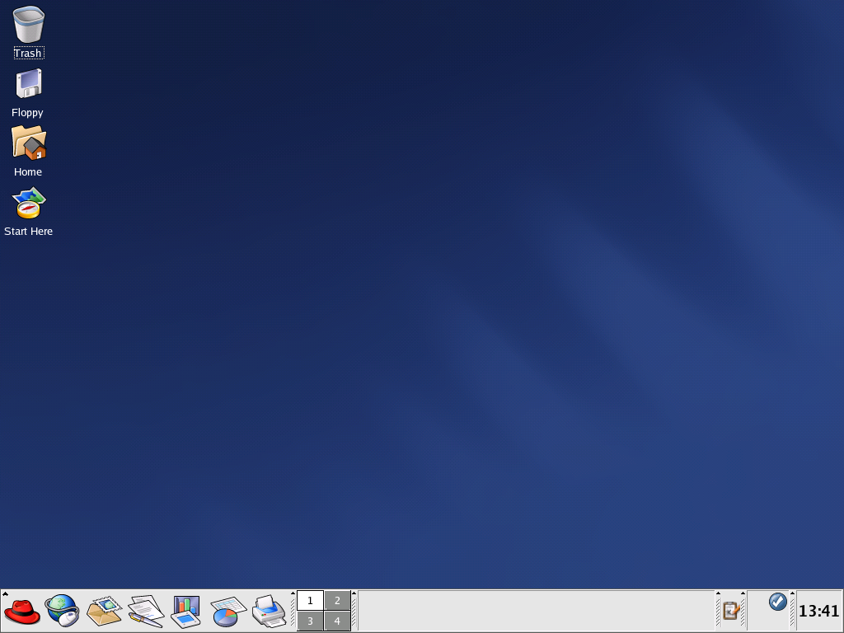Click the clipboard applet in the panel
This screenshot has height=633, width=844.
click(x=730, y=611)
